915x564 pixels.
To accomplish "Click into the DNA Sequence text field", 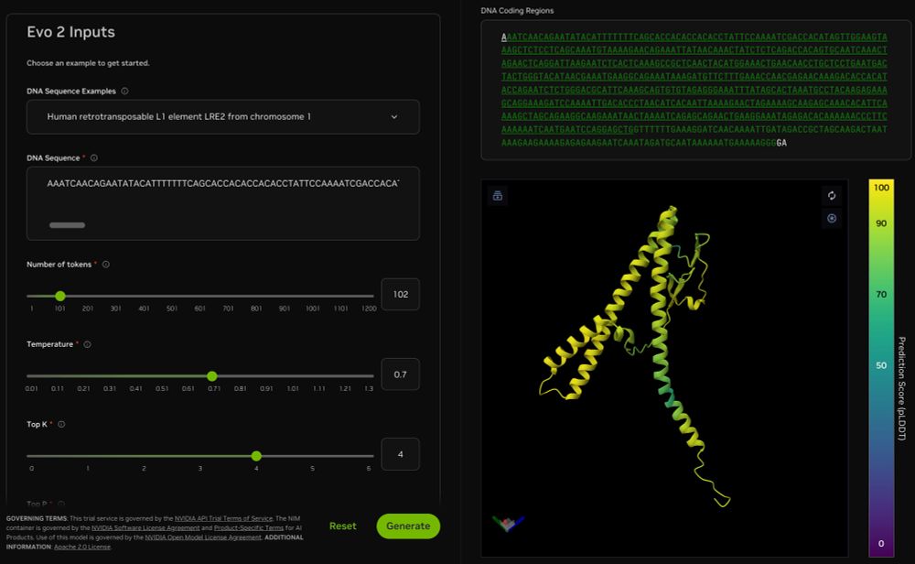I will (x=223, y=203).
